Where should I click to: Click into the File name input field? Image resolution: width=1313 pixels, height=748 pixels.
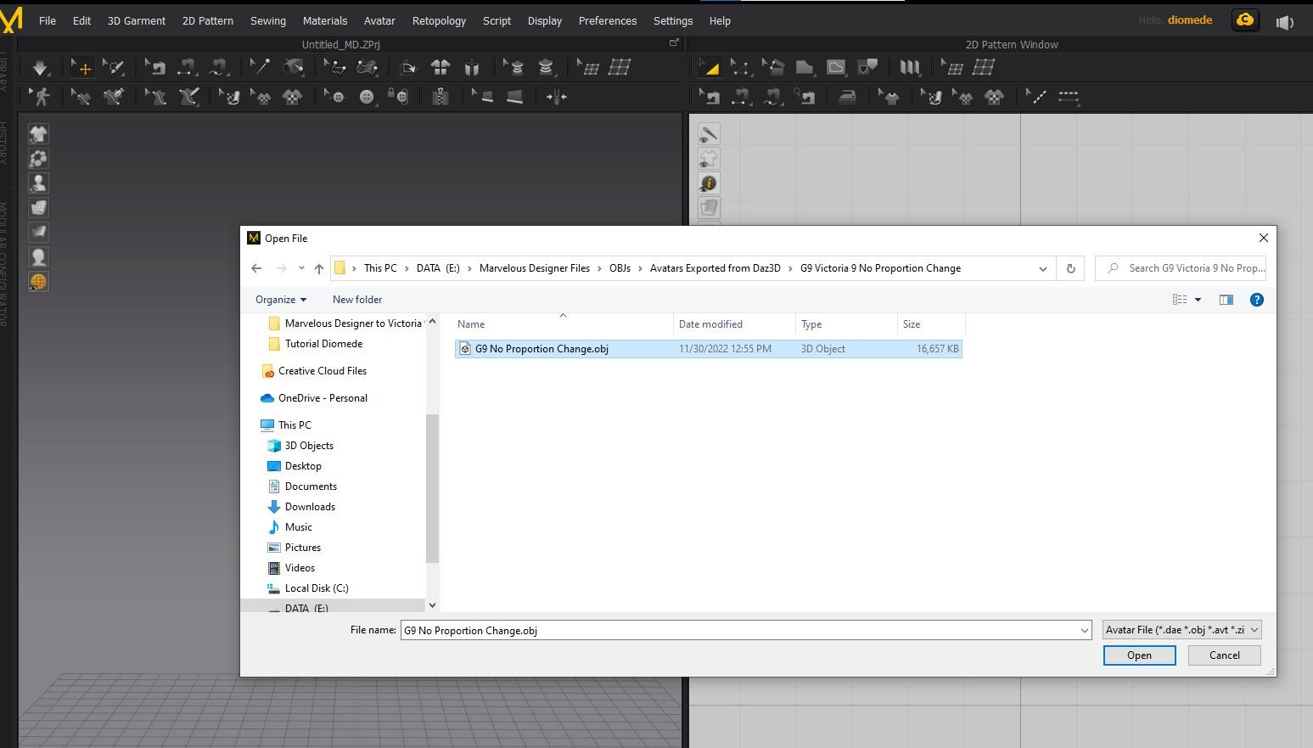[x=739, y=631]
